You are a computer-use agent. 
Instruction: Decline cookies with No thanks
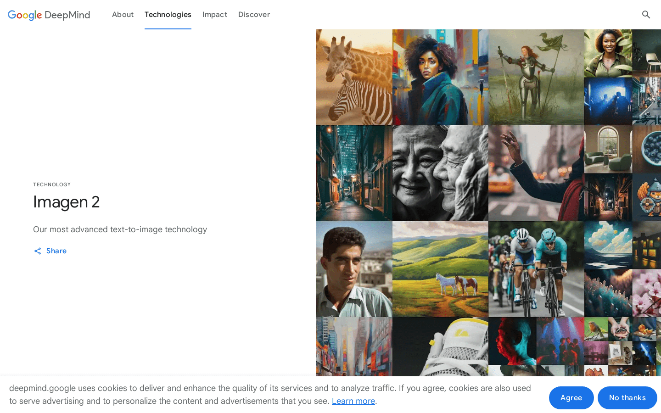(x=627, y=398)
